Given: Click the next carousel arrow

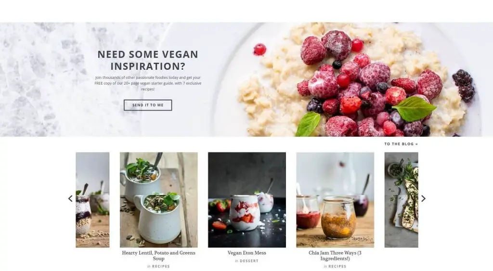Looking at the screenshot, I should [423, 198].
